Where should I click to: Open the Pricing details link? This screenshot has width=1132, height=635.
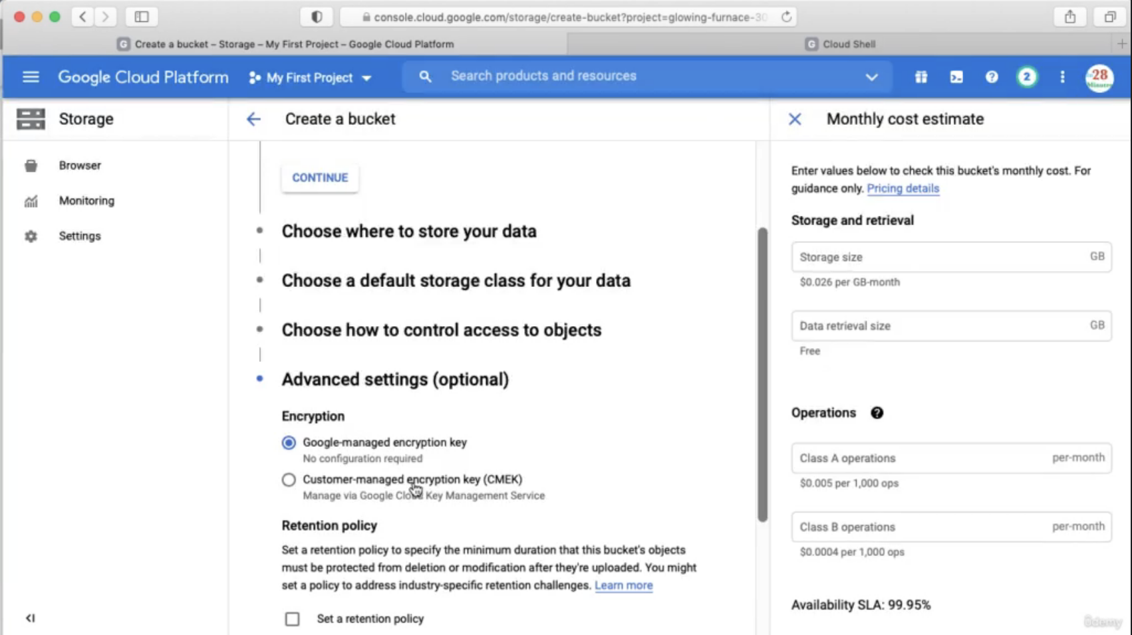[x=903, y=189]
